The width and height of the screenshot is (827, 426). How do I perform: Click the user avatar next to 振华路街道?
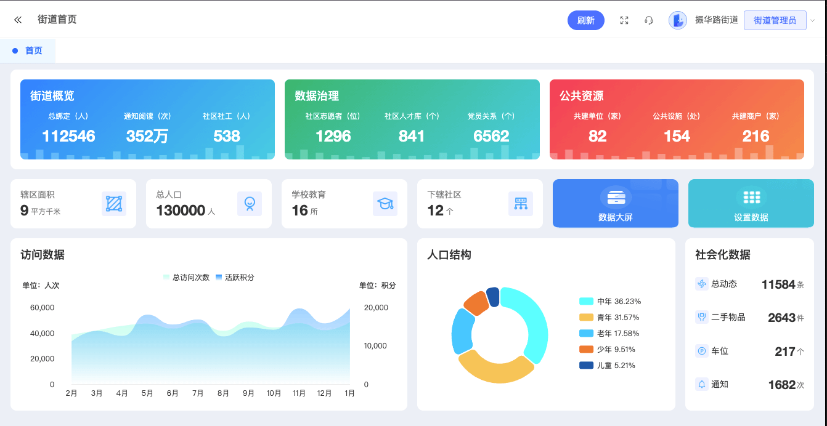tap(677, 20)
